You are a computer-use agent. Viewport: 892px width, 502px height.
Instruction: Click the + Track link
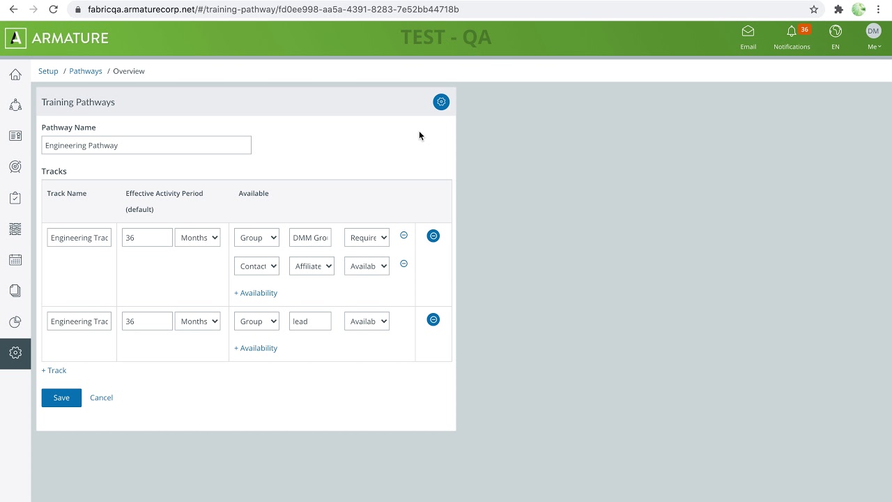[54, 370]
